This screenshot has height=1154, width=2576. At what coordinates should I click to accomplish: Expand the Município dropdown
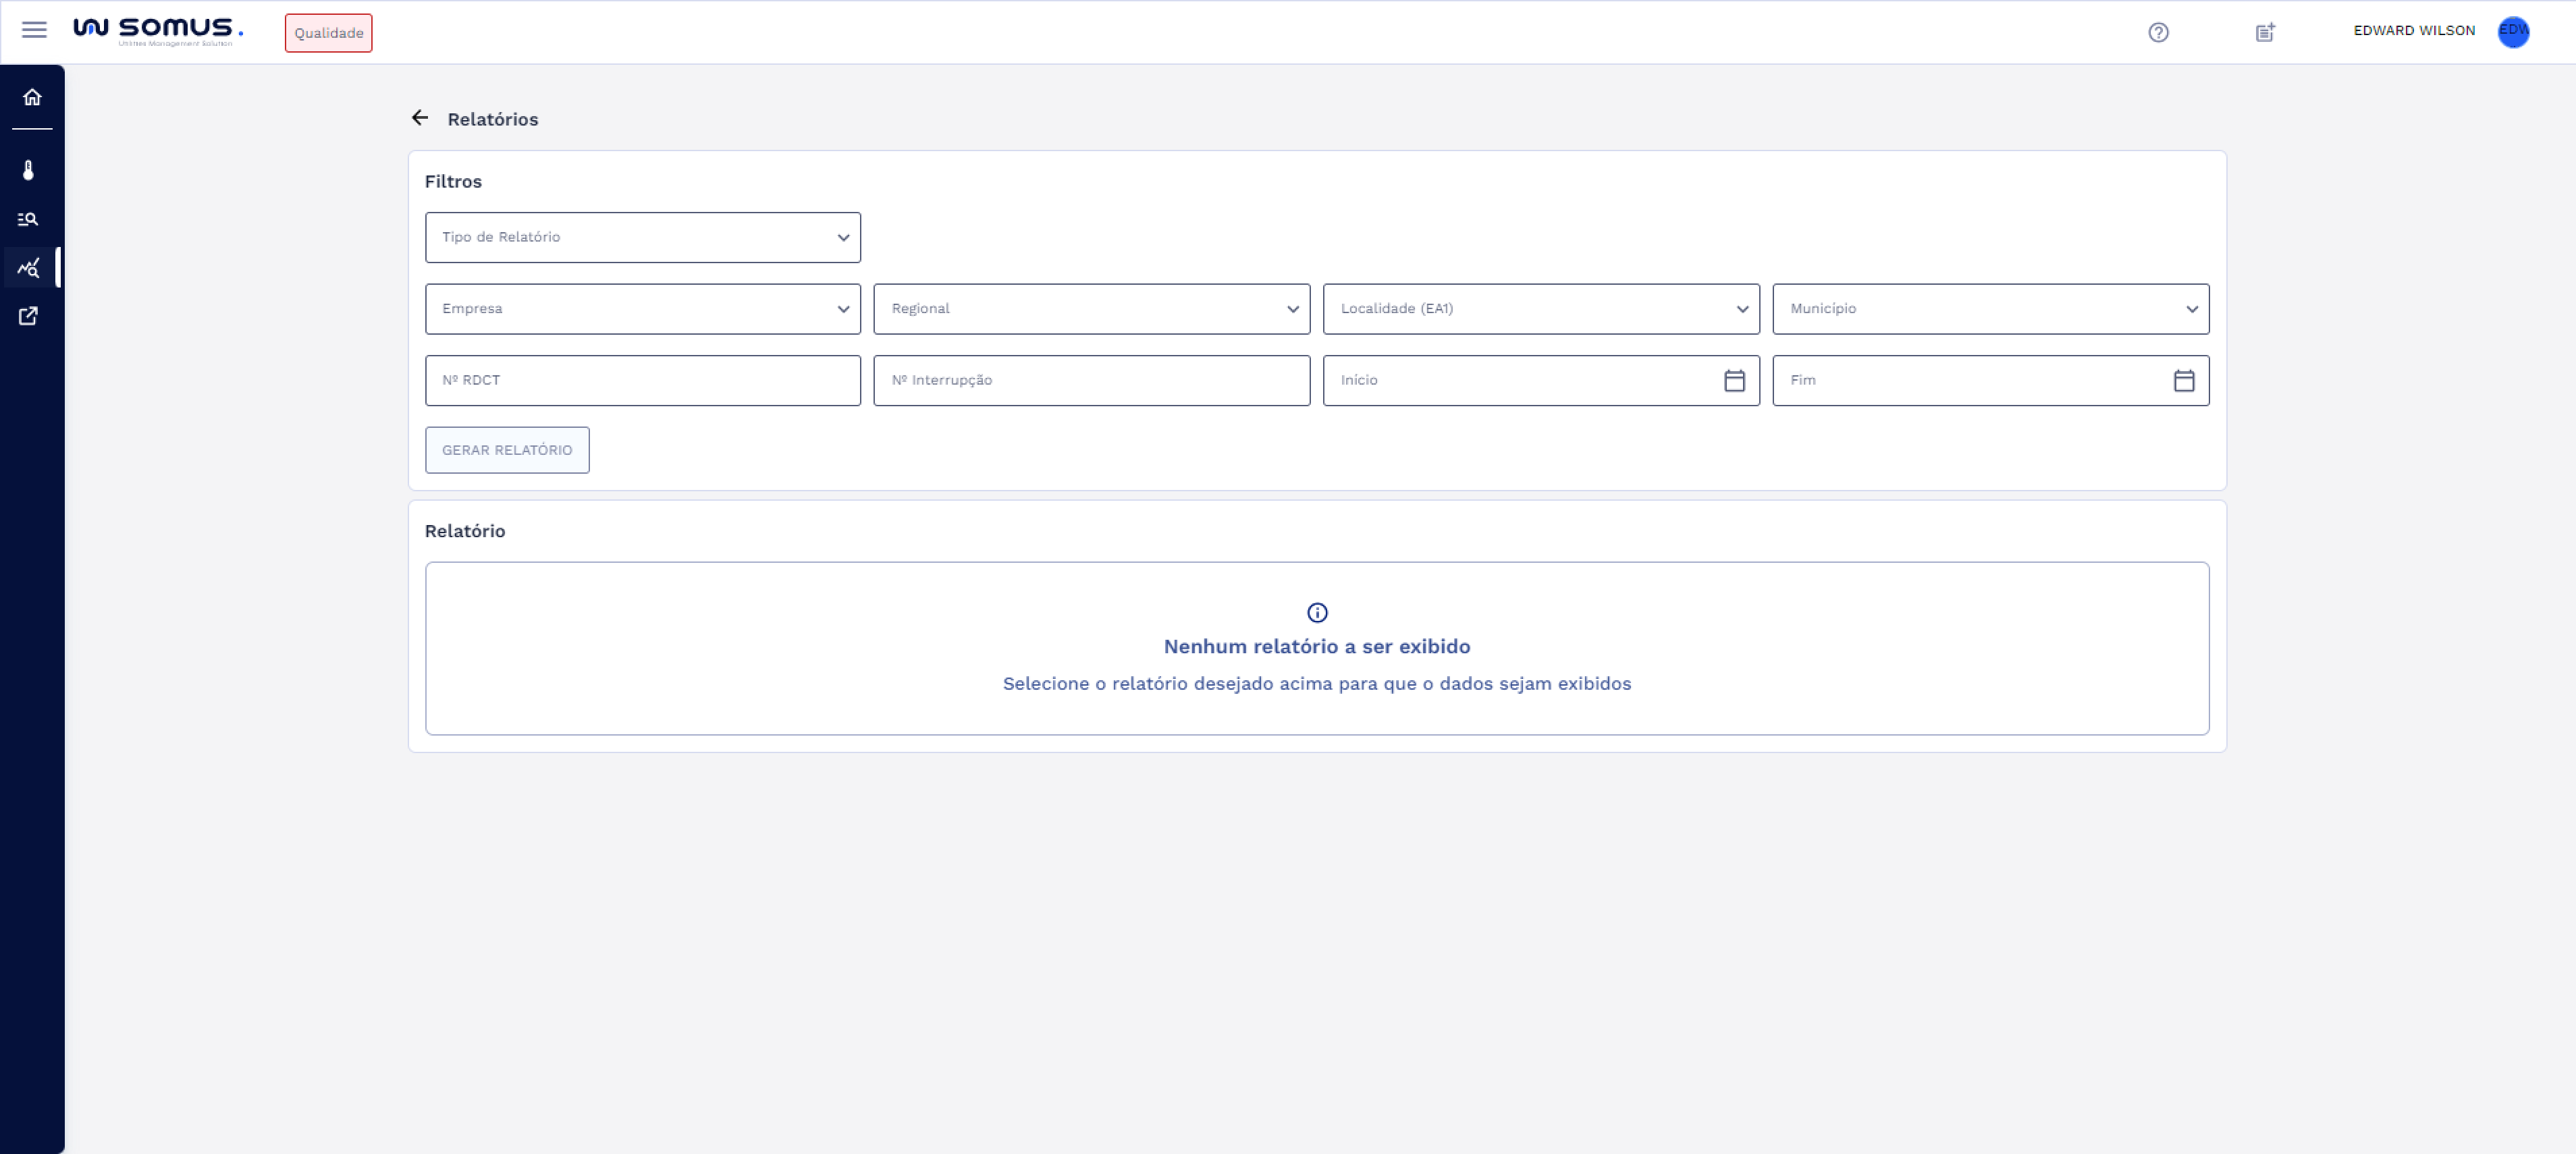1990,309
